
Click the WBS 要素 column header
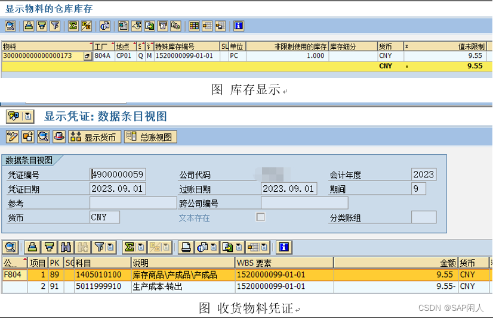[284, 263]
